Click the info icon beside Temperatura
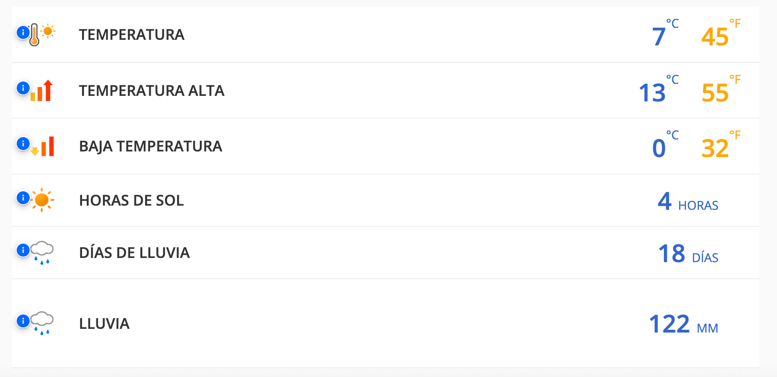Viewport: 777px width, 377px height. click(x=23, y=32)
